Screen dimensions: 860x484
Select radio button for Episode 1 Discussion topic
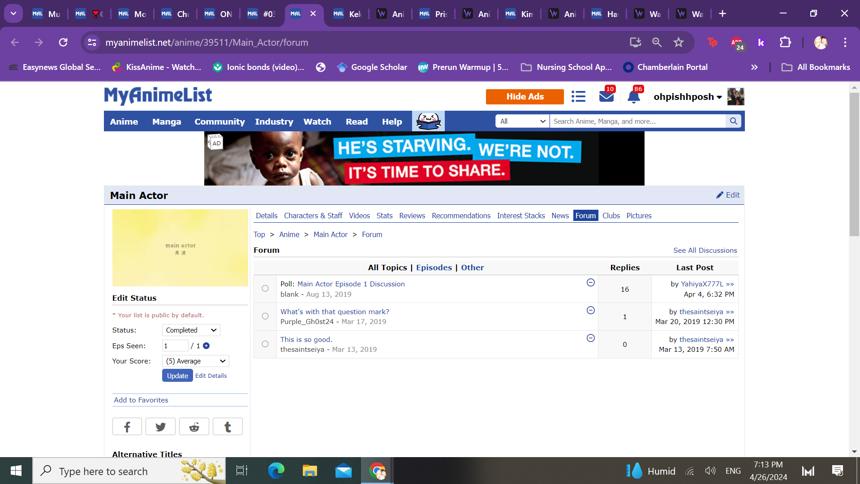[265, 289]
